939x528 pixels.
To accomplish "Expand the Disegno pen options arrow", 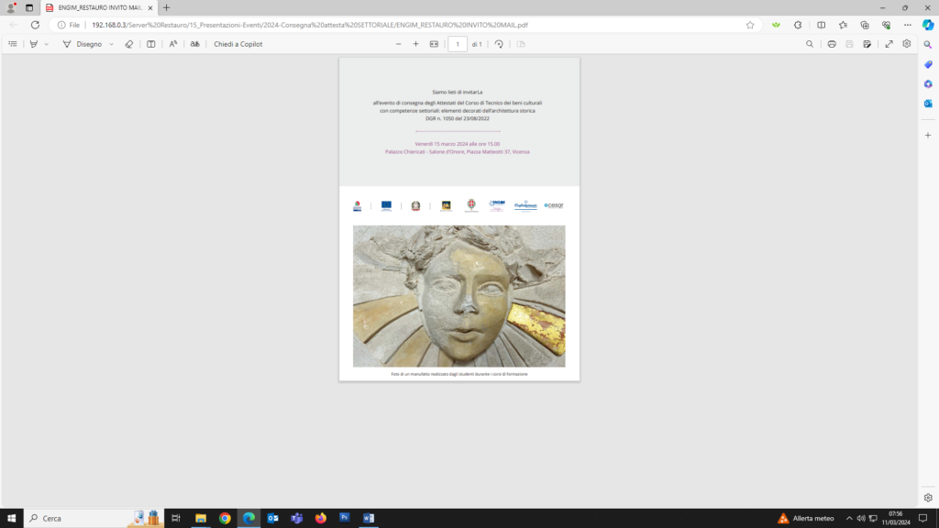I will (112, 44).
